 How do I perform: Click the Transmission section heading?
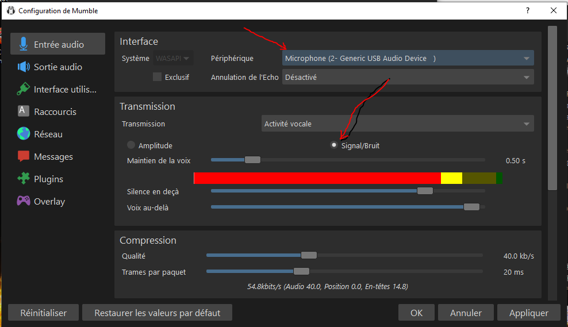pos(147,106)
